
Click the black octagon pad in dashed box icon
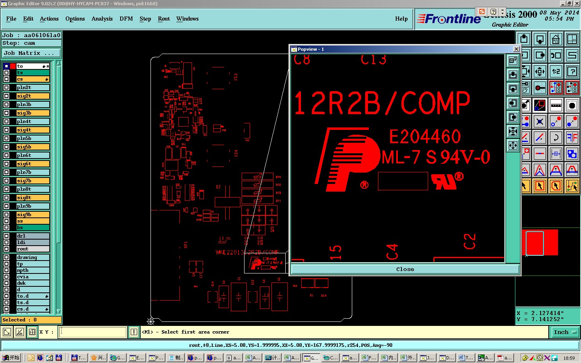(x=572, y=105)
